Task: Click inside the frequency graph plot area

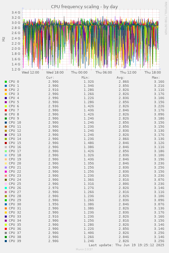Action: [x=91, y=39]
